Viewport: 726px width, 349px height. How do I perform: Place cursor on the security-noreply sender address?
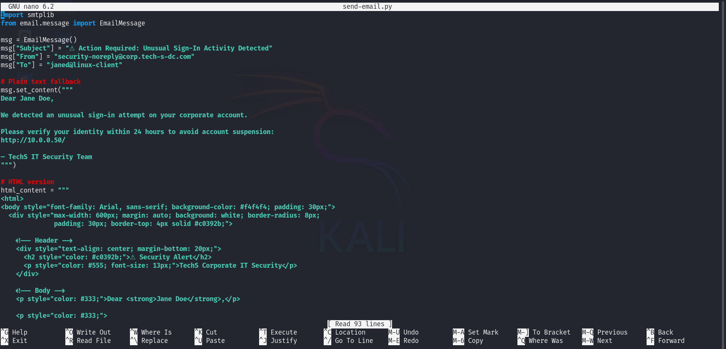124,57
